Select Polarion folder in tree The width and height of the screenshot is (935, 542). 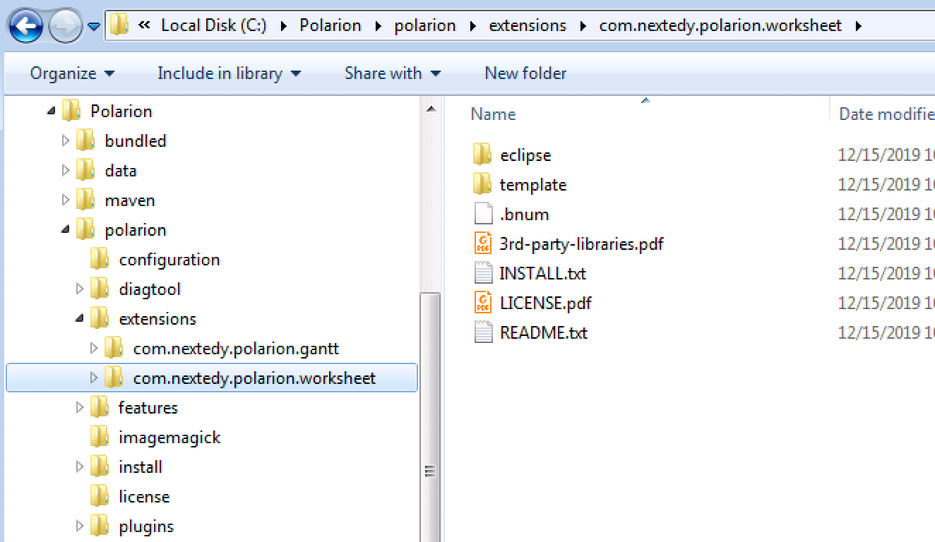click(121, 112)
